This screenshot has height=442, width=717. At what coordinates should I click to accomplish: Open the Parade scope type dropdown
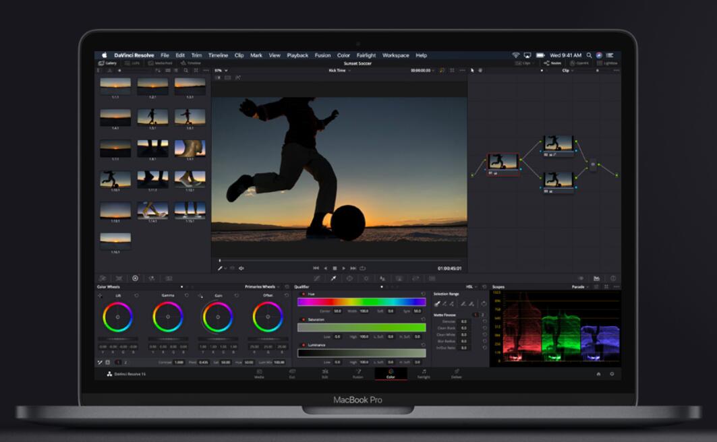coord(579,286)
